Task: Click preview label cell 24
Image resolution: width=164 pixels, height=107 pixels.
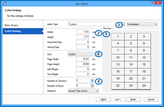Action: point(144,86)
